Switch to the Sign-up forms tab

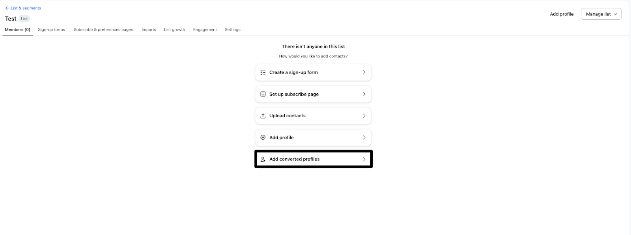tap(51, 30)
